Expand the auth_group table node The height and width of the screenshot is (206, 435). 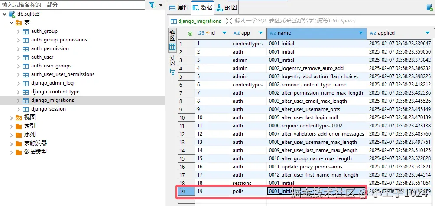(18, 32)
